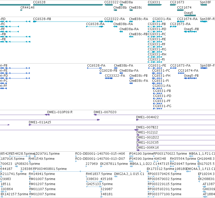Click protein Oseg5-PB
Viewport: 215px width, 198px height.
(x=190, y=78)
